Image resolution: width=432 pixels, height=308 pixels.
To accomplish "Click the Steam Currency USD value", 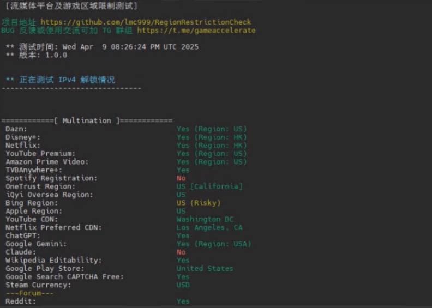I will 183,285.
